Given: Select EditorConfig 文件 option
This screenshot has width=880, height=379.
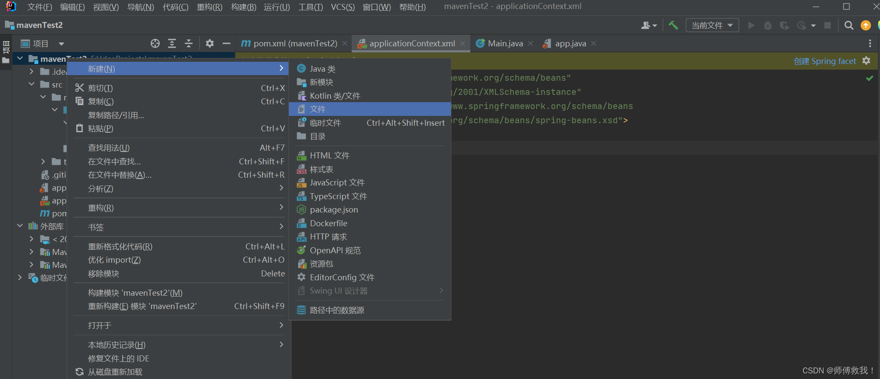Looking at the screenshot, I should pyautogui.click(x=370, y=277).
